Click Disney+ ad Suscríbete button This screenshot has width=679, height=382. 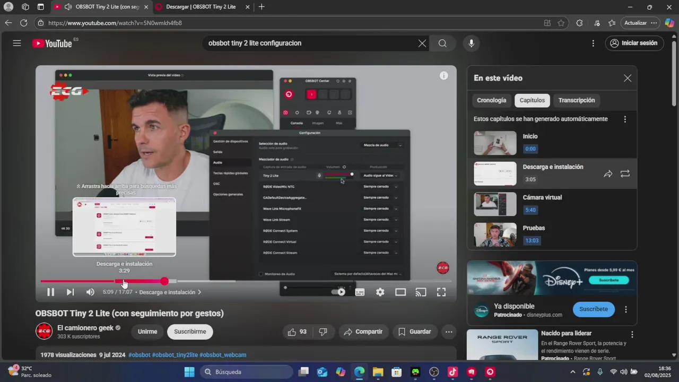click(594, 309)
